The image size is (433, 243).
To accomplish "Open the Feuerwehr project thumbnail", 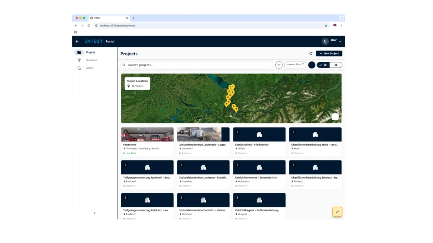I will pyautogui.click(x=147, y=134).
